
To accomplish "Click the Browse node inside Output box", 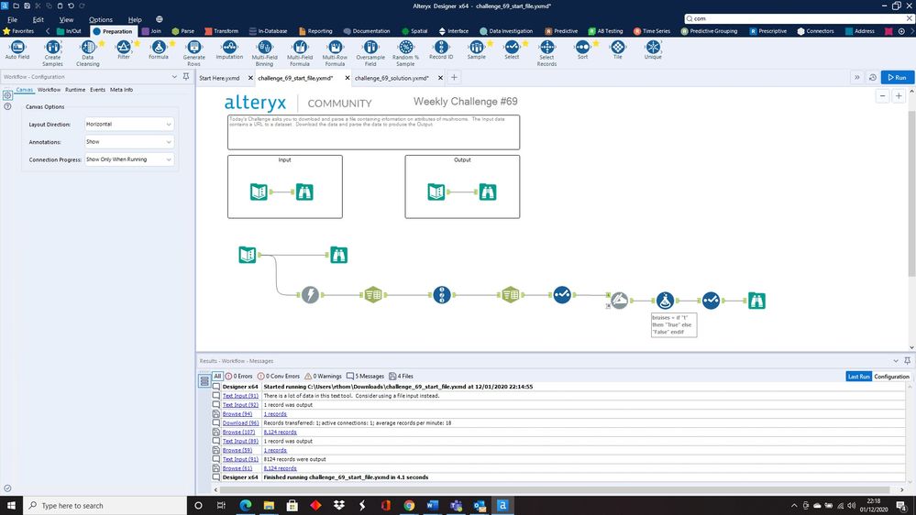I will pos(487,192).
